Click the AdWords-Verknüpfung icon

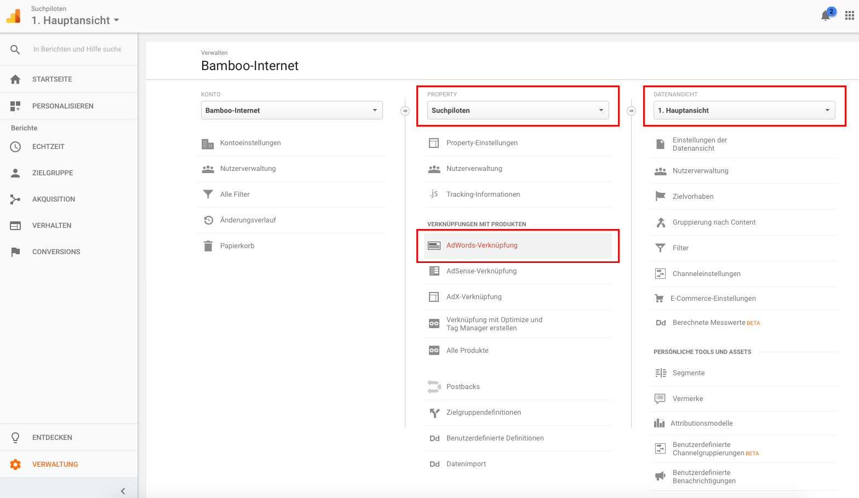434,245
